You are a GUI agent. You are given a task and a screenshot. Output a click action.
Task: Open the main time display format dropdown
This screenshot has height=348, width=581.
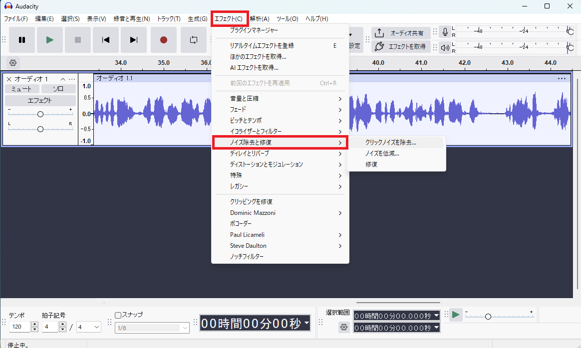pos(307,323)
